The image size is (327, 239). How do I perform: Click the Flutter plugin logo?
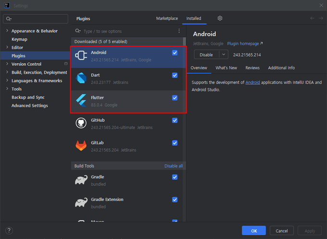coord(81,101)
